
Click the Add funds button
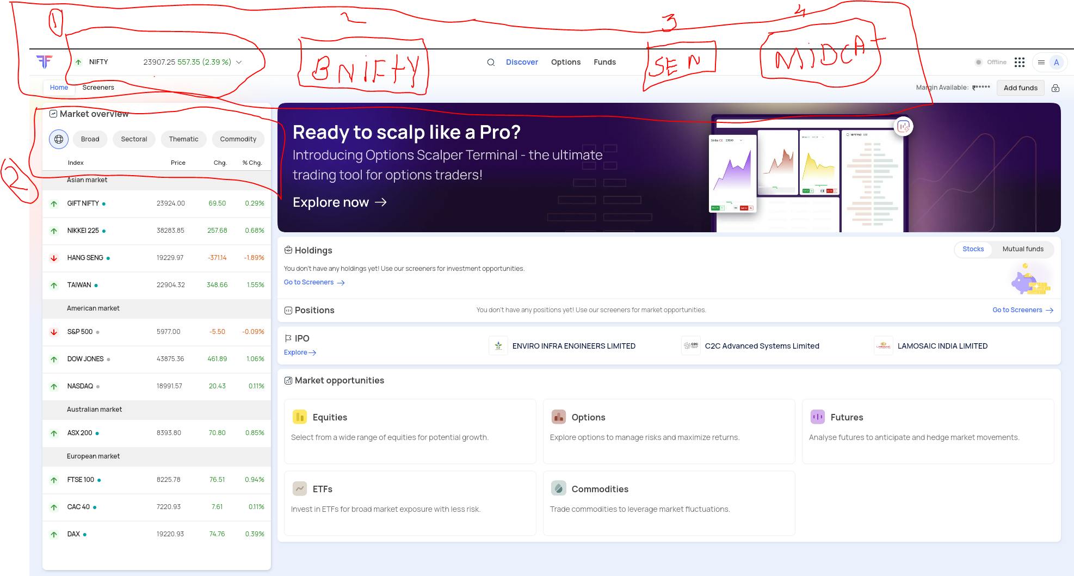(1021, 88)
